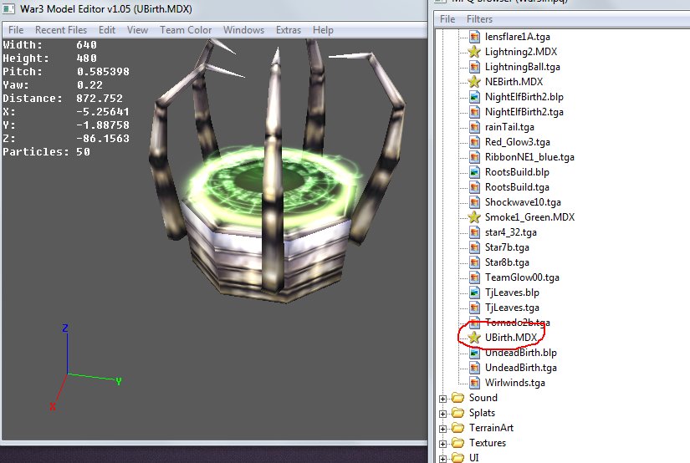
Task: Select the UndeadBirth.blp file name
Action: click(x=520, y=353)
